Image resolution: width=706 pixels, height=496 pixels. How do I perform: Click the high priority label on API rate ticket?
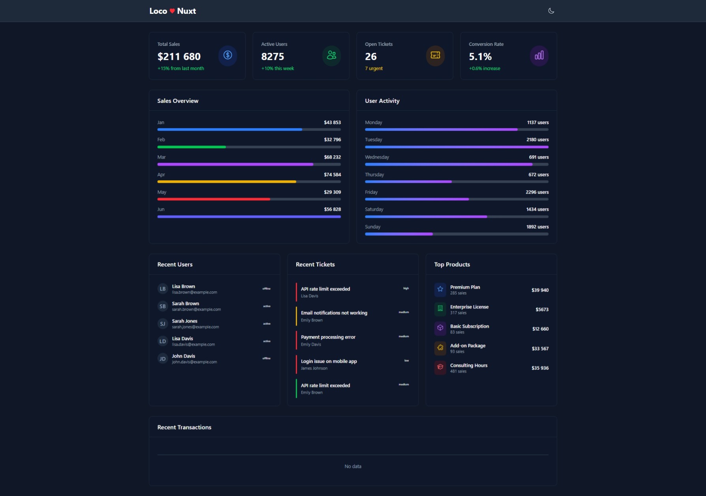tap(406, 289)
